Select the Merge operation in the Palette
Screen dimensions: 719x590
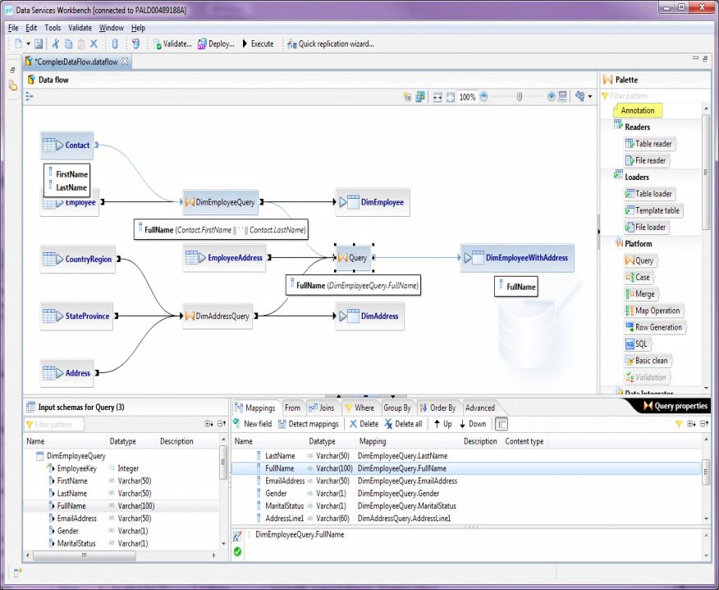640,293
